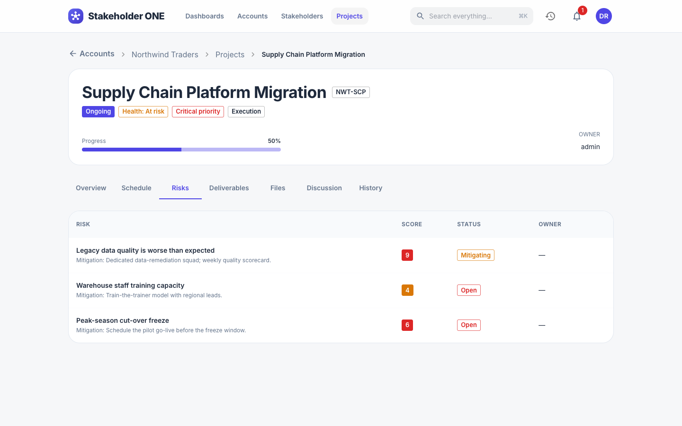Click the red score 6 badge
Screen dimensions: 682x426
tap(407, 325)
